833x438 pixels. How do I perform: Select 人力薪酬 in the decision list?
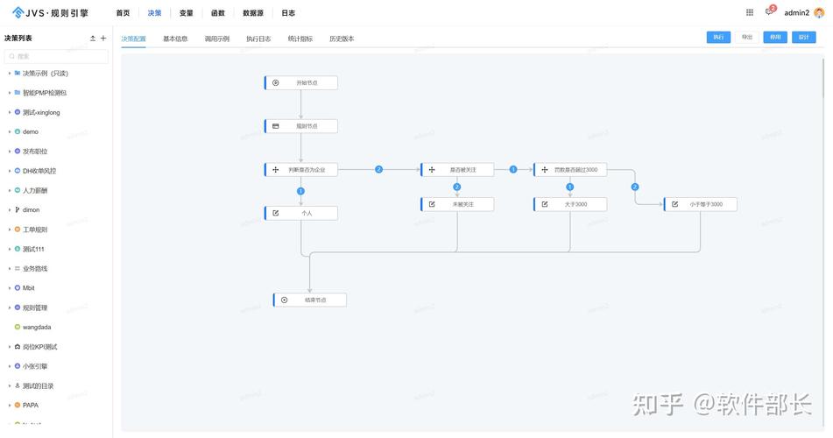point(35,190)
